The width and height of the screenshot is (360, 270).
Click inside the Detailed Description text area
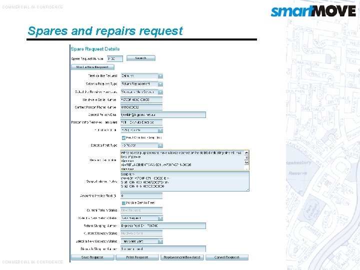pyautogui.click(x=182, y=160)
